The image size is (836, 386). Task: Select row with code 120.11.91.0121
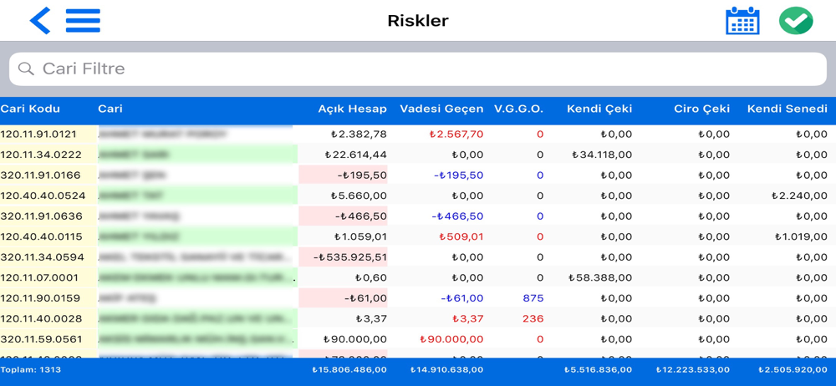point(38,135)
